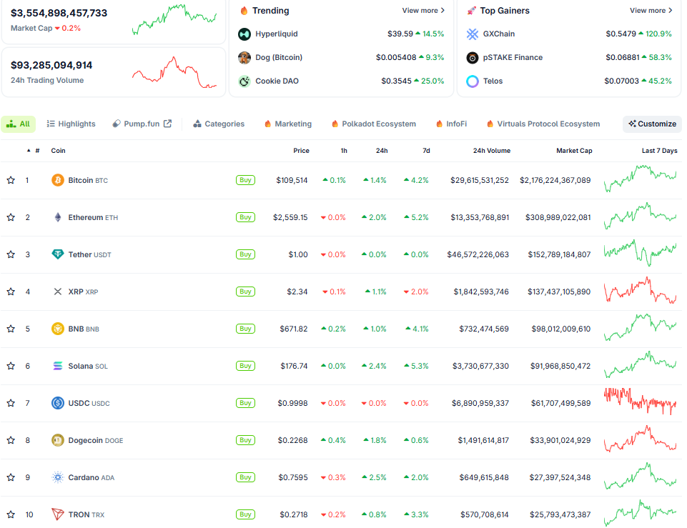
Task: Expand Top Gainers with View more
Action: pos(651,11)
